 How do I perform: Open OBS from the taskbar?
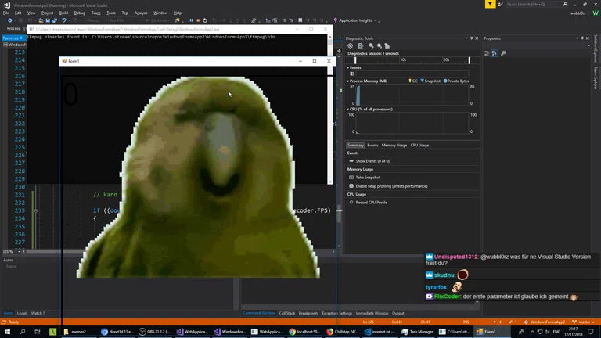coord(154,332)
